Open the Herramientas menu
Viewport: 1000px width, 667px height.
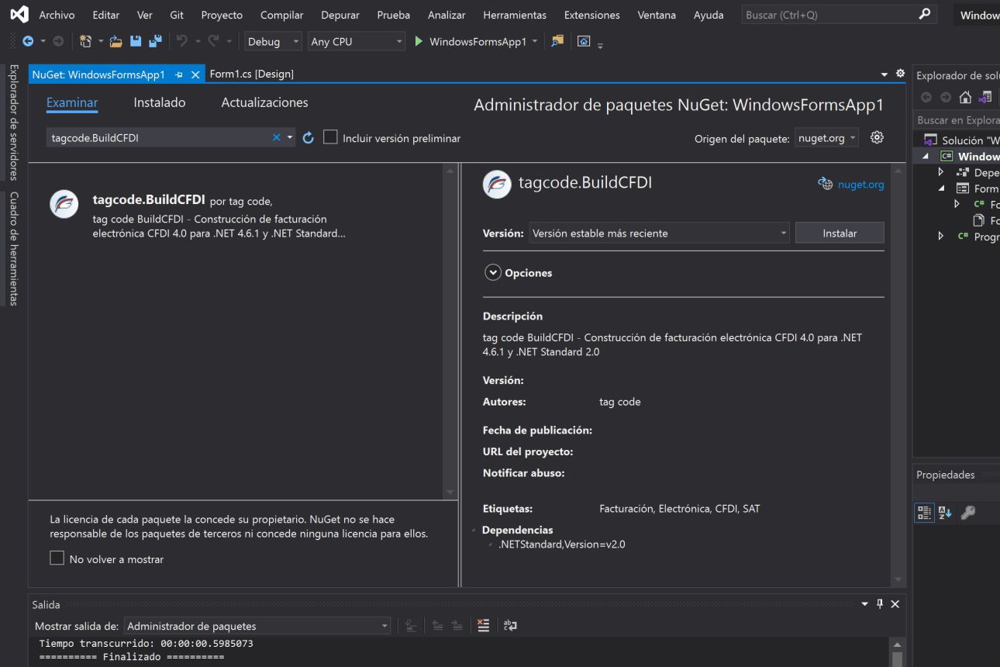coord(515,15)
